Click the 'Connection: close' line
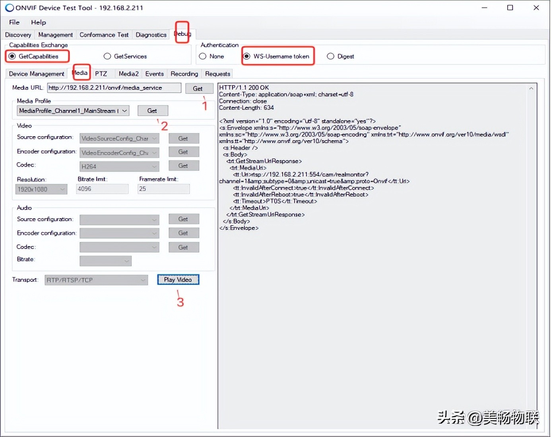Screen dimensions: 551x437 [243, 101]
